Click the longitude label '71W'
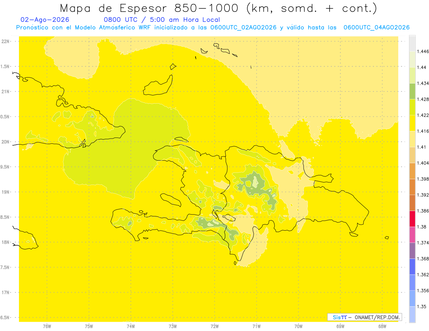 point(256,326)
